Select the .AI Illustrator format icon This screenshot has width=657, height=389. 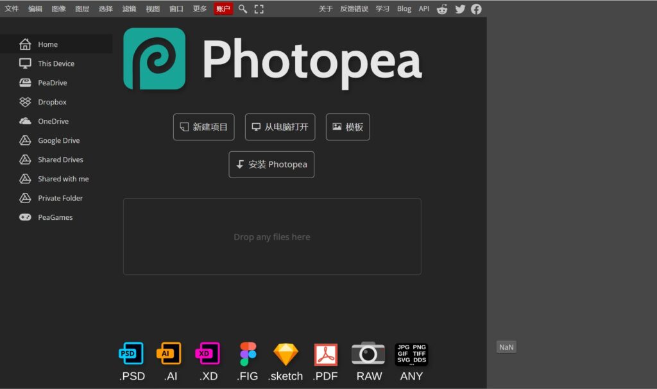(x=169, y=353)
